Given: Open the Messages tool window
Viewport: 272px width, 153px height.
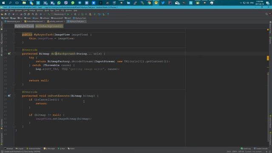Looking at the screenshot, I should [x=49, y=148].
